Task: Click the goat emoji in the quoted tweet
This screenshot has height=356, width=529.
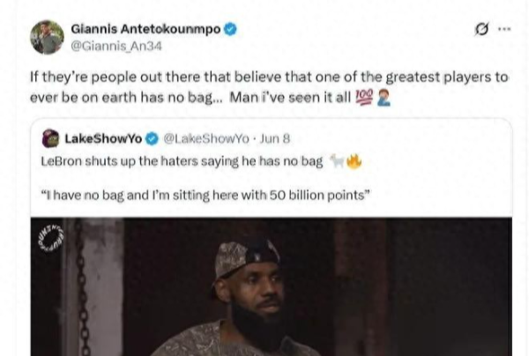Action: 338,161
